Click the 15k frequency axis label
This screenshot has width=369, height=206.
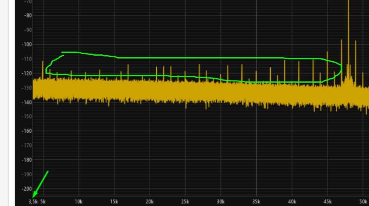pos(114,202)
